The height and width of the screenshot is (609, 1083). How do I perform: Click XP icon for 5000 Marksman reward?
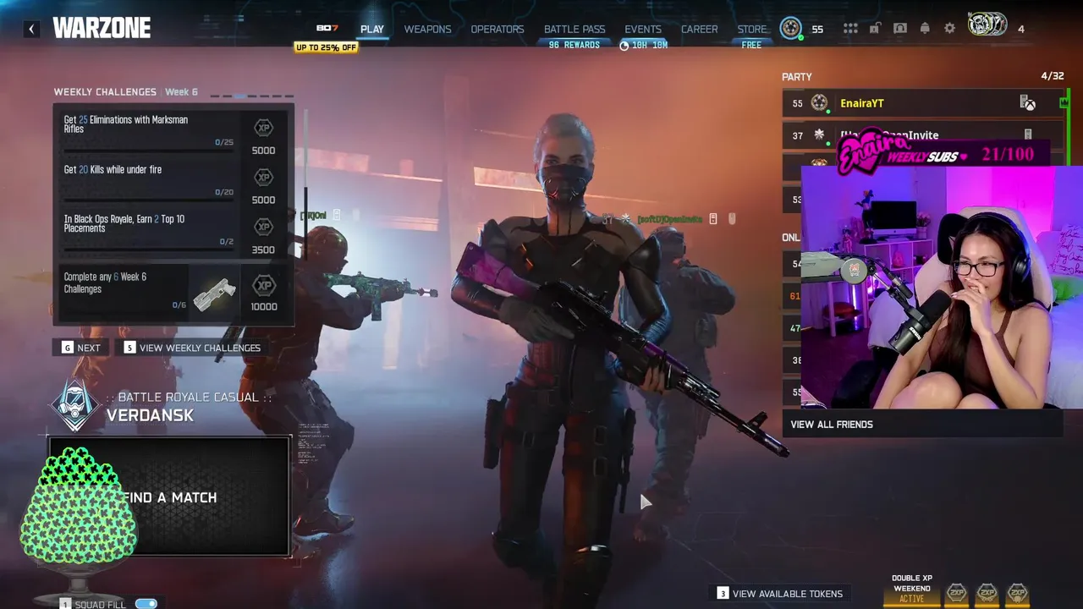263,129
